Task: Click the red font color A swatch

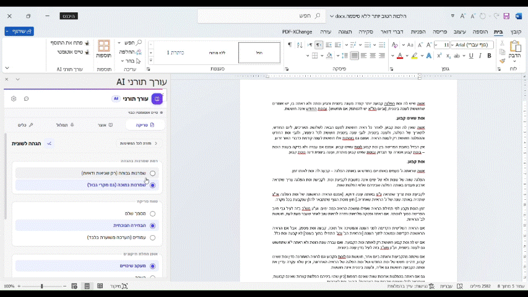Action: [400, 56]
